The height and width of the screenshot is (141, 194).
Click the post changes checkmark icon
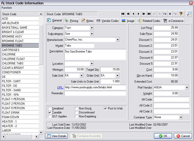click(154, 14)
